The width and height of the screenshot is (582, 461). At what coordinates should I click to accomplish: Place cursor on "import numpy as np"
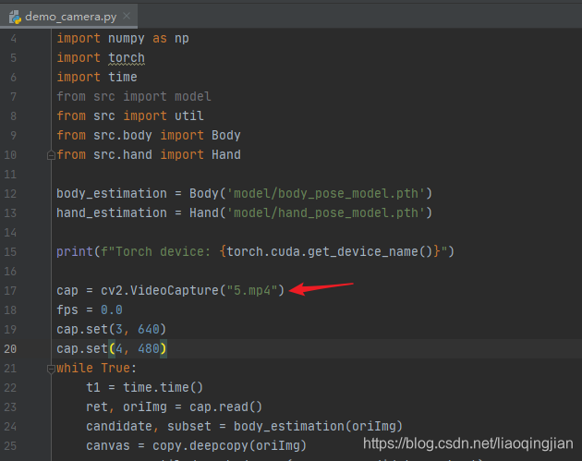(x=123, y=38)
